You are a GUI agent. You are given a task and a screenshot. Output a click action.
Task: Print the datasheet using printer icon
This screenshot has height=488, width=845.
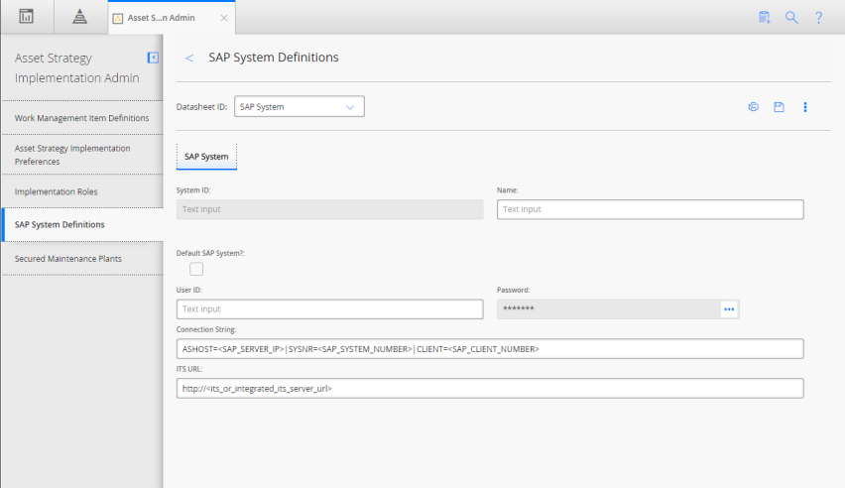tap(754, 107)
